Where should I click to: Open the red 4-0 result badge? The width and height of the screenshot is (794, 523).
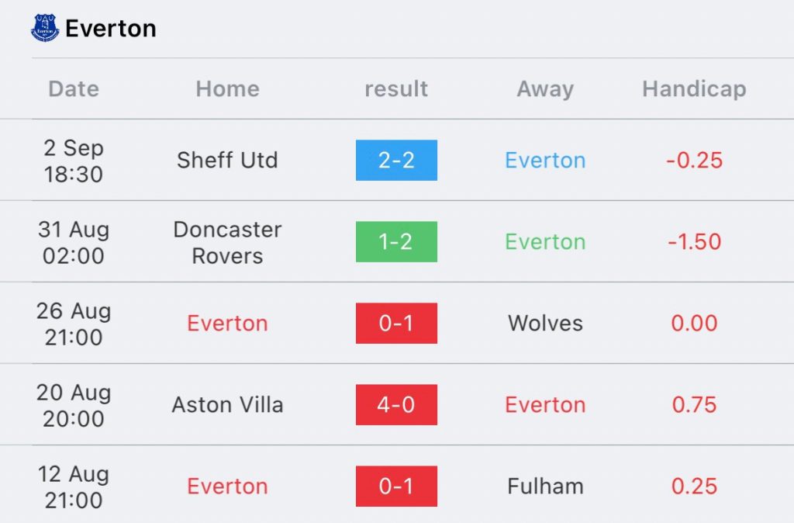pyautogui.click(x=396, y=405)
